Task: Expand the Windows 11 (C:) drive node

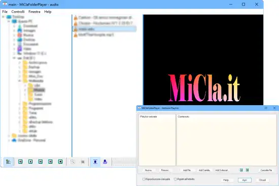Action: click(14, 53)
